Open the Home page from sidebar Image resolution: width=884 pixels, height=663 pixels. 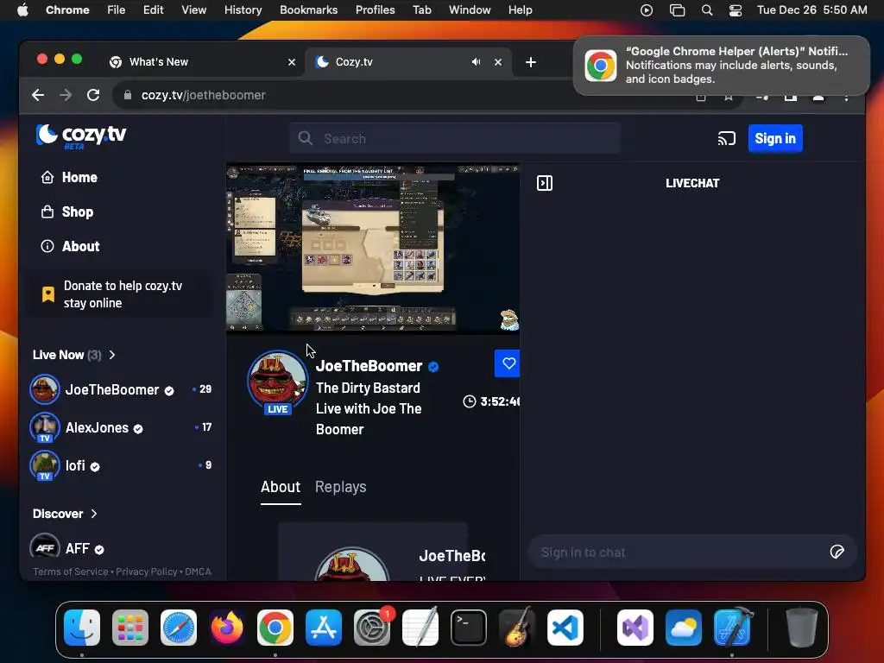69,178
